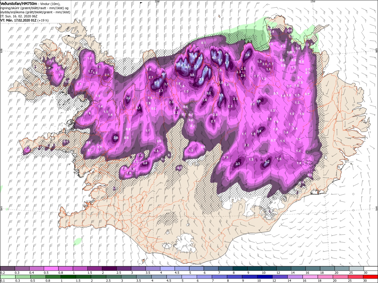Click the '5.0' snowfall value on the map

coord(177,64)
